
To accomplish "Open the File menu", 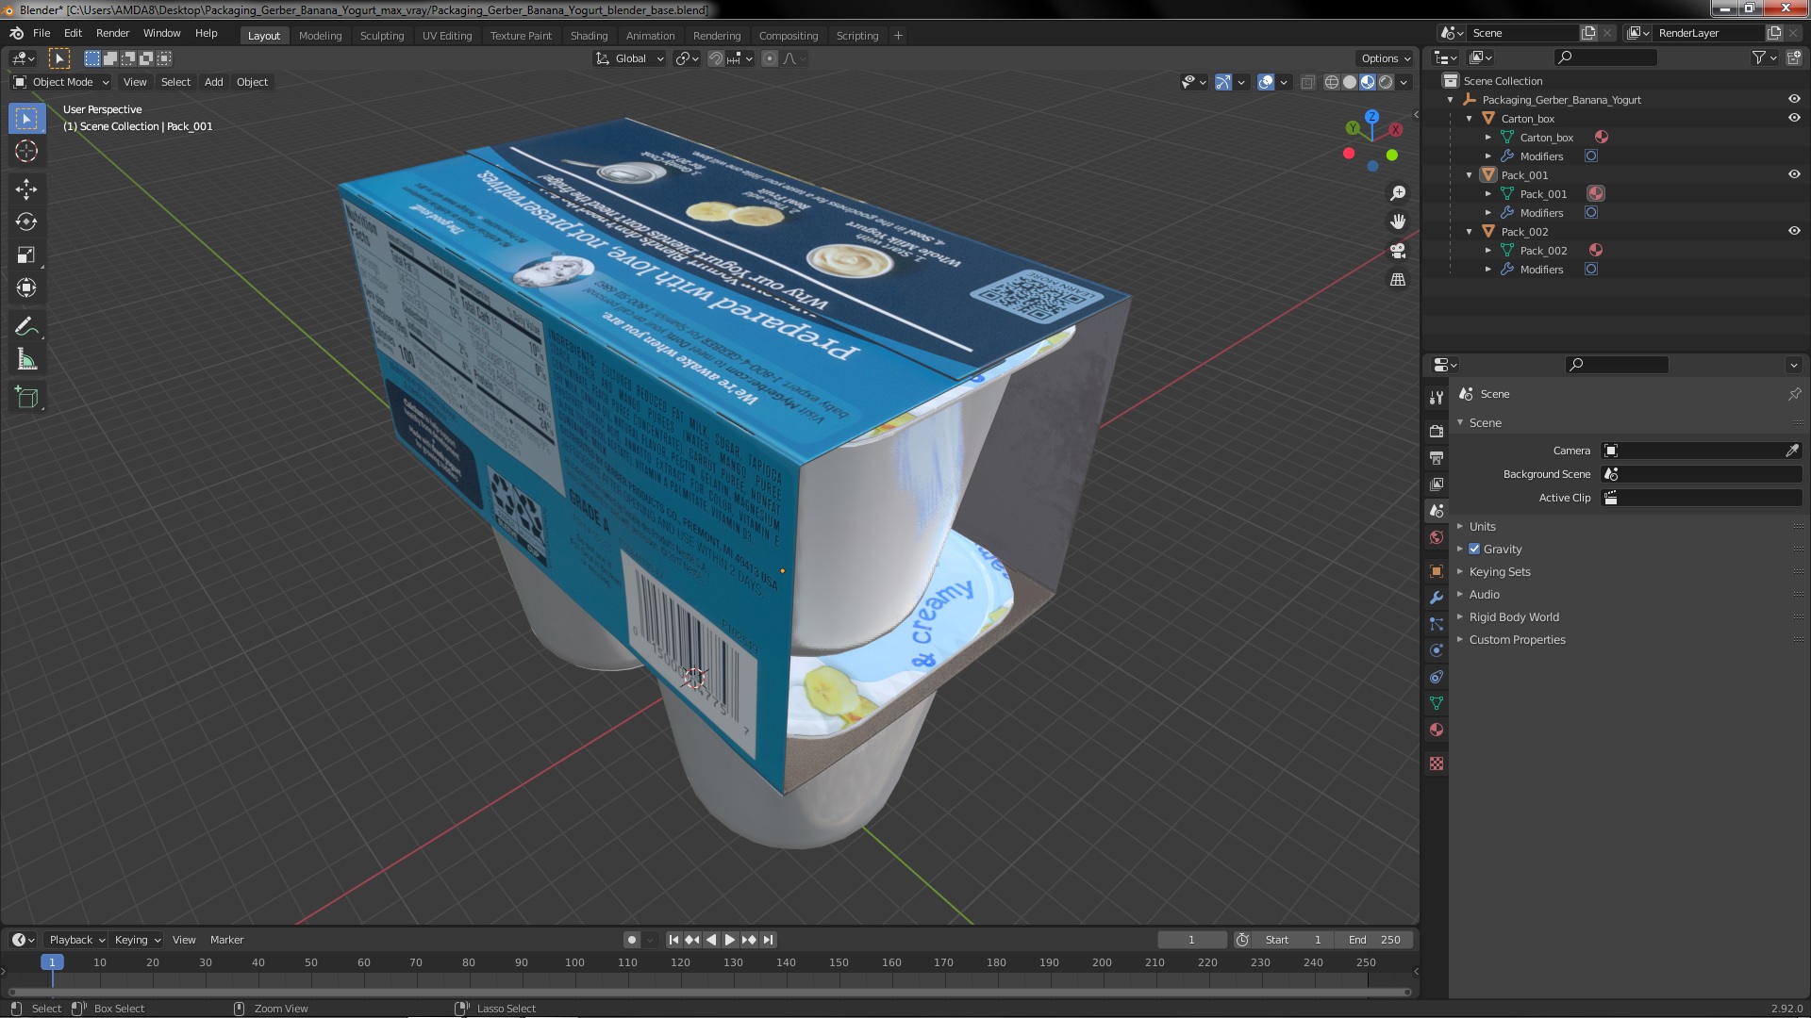I will [42, 33].
